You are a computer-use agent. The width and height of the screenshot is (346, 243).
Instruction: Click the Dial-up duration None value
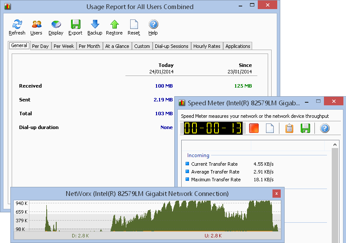167,127
